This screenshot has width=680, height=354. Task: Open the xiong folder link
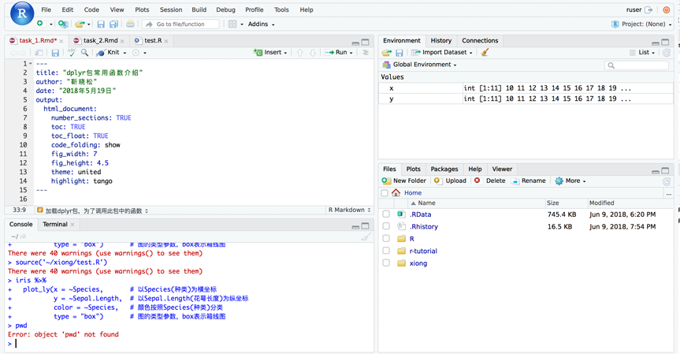coord(418,263)
